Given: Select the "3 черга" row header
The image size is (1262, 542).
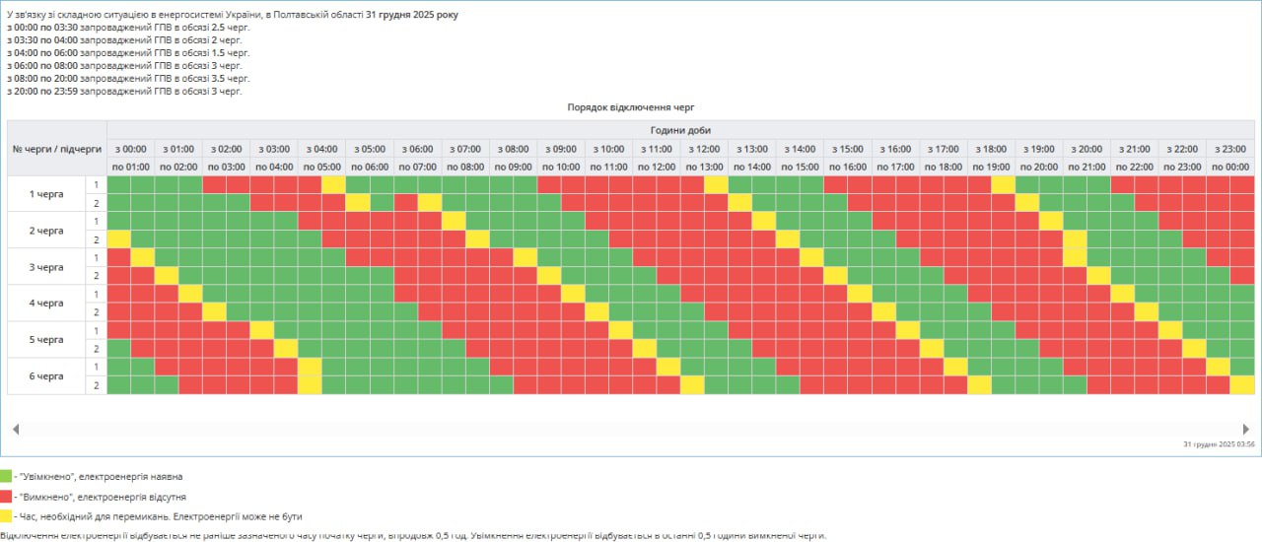Looking at the screenshot, I should point(46,267).
